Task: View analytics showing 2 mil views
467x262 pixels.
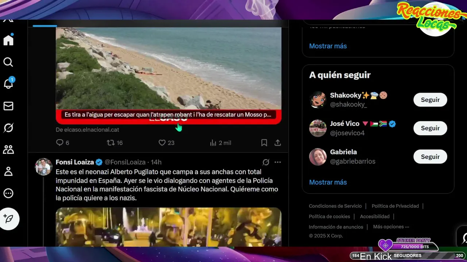Action: 220,143
